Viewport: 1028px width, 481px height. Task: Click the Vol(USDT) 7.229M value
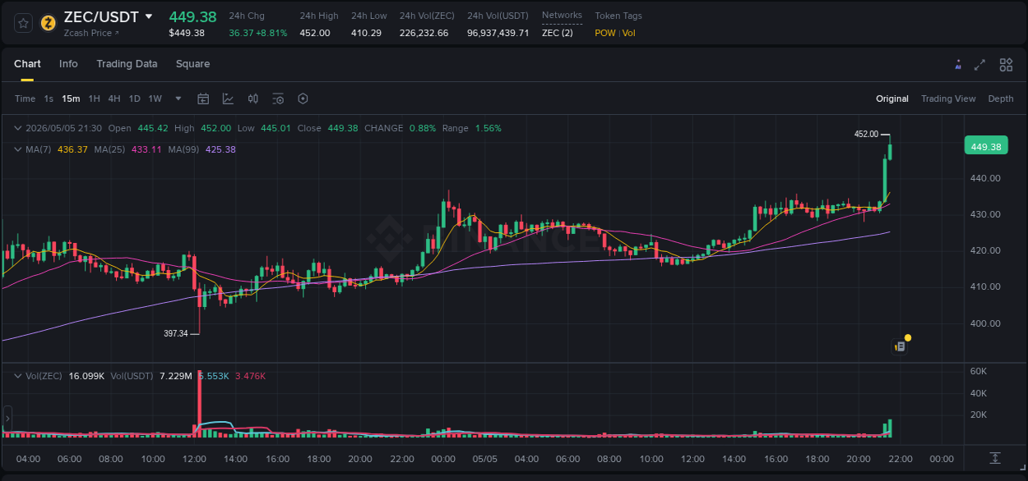pyautogui.click(x=175, y=376)
